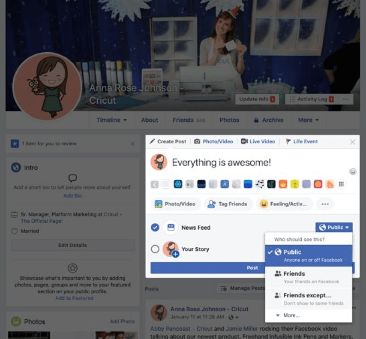Open the Public audience dropdown button
The width and height of the screenshot is (366, 339).
tap(334, 227)
